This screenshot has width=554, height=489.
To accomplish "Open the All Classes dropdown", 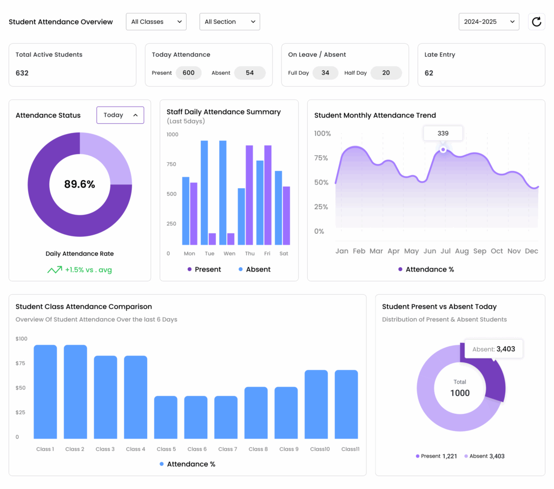I will [156, 22].
